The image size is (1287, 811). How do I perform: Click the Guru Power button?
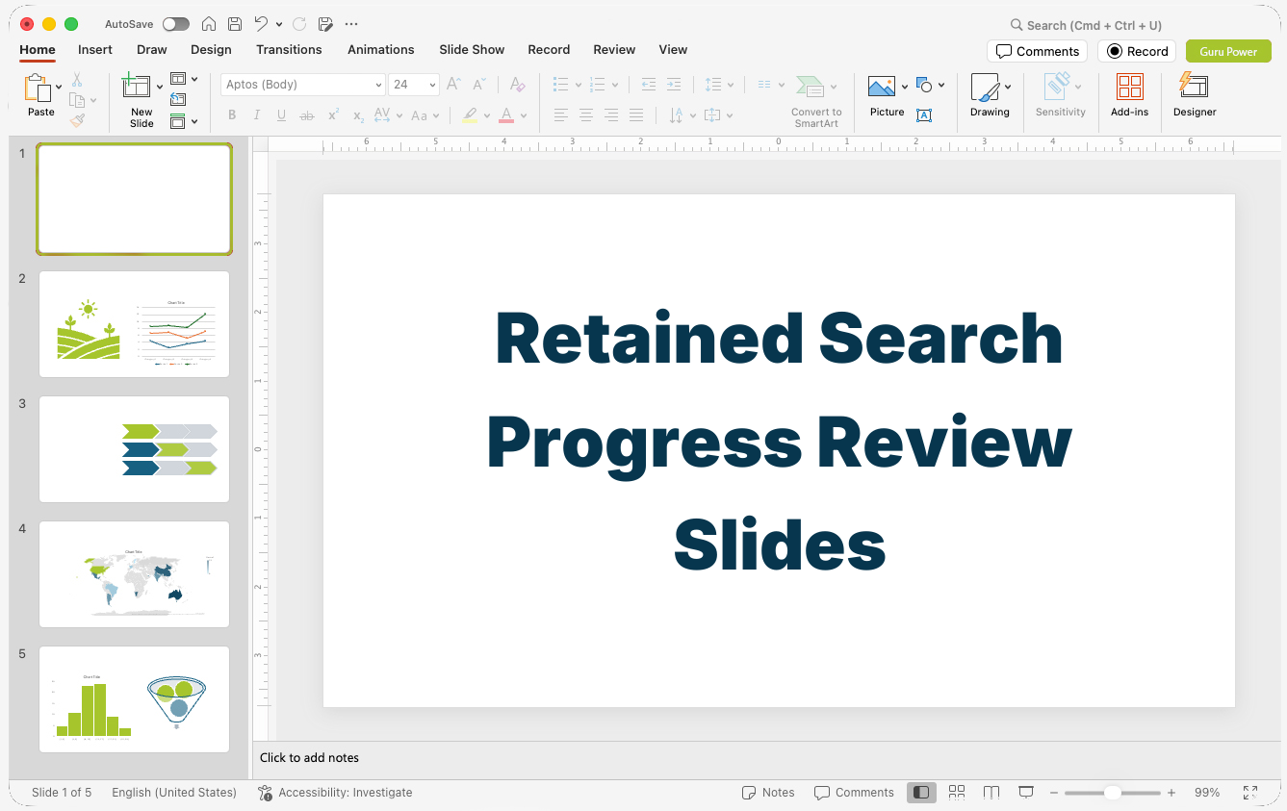point(1228,51)
